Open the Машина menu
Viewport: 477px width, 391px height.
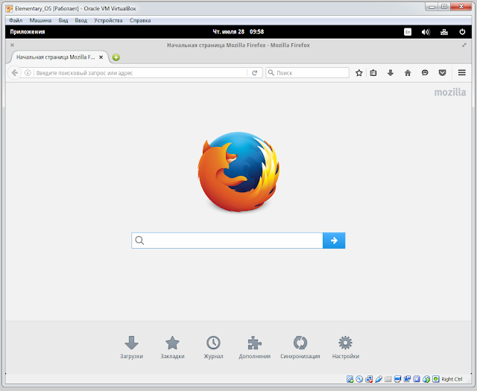[40, 20]
